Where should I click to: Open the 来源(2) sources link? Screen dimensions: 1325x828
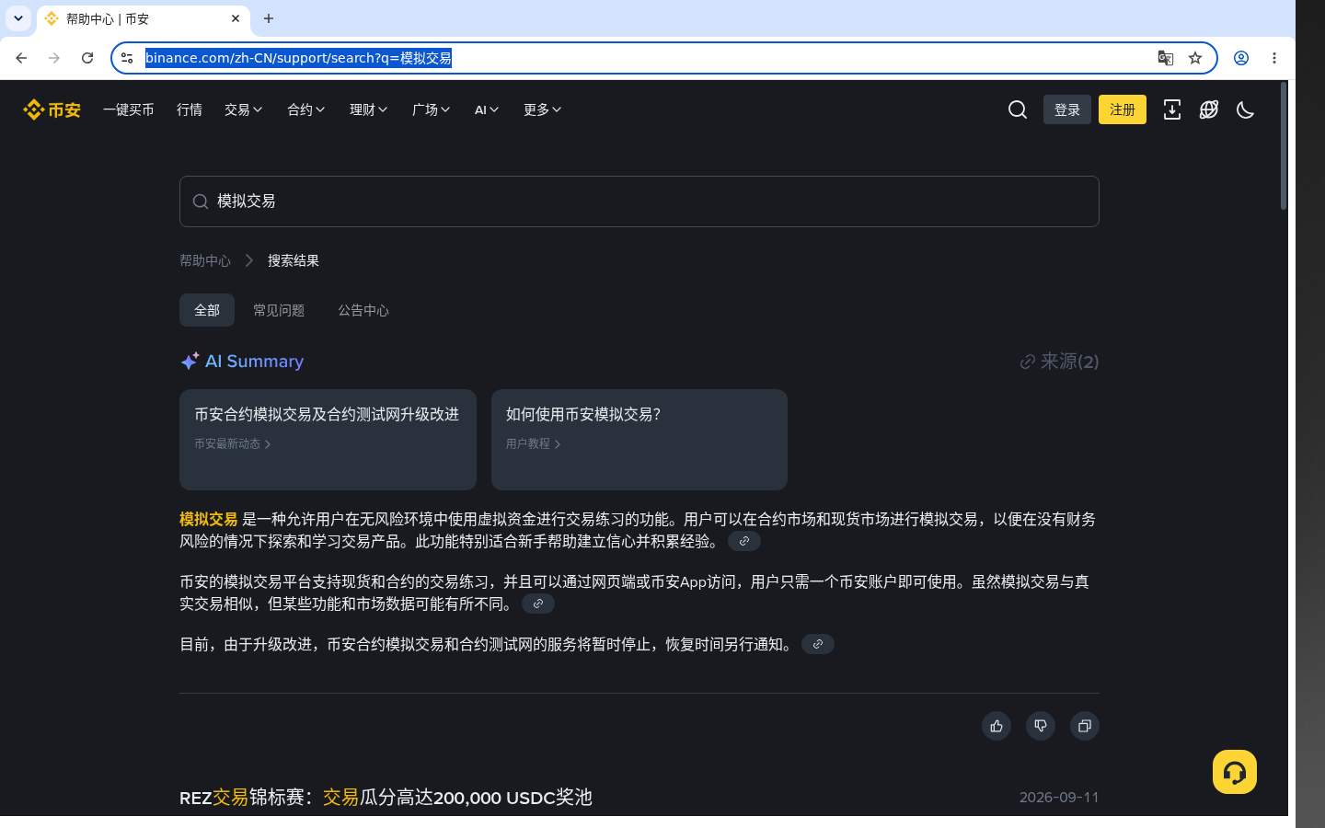click(1059, 362)
